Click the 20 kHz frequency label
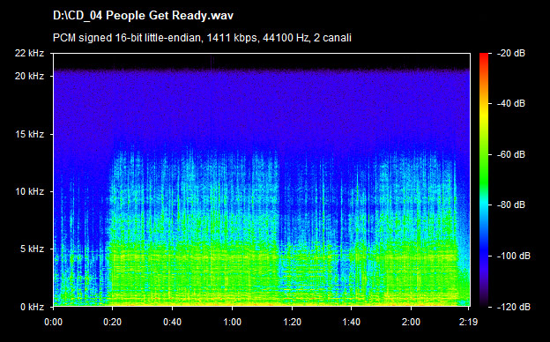Screen dimensions: 550x342 (x=29, y=76)
